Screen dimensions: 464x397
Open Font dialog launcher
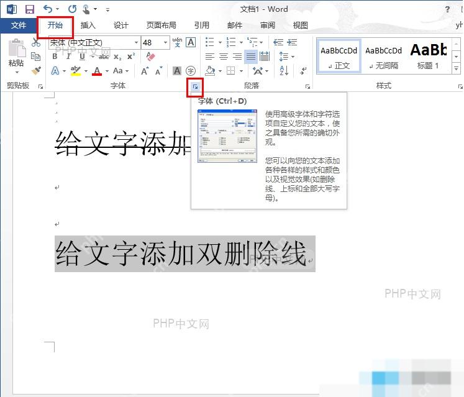tap(195, 87)
